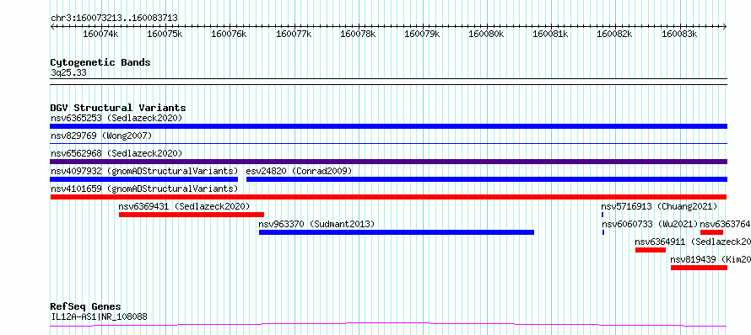Click the nsv6060733 (Wu2021) label
Screen dimensions: 751x335
(650, 224)
